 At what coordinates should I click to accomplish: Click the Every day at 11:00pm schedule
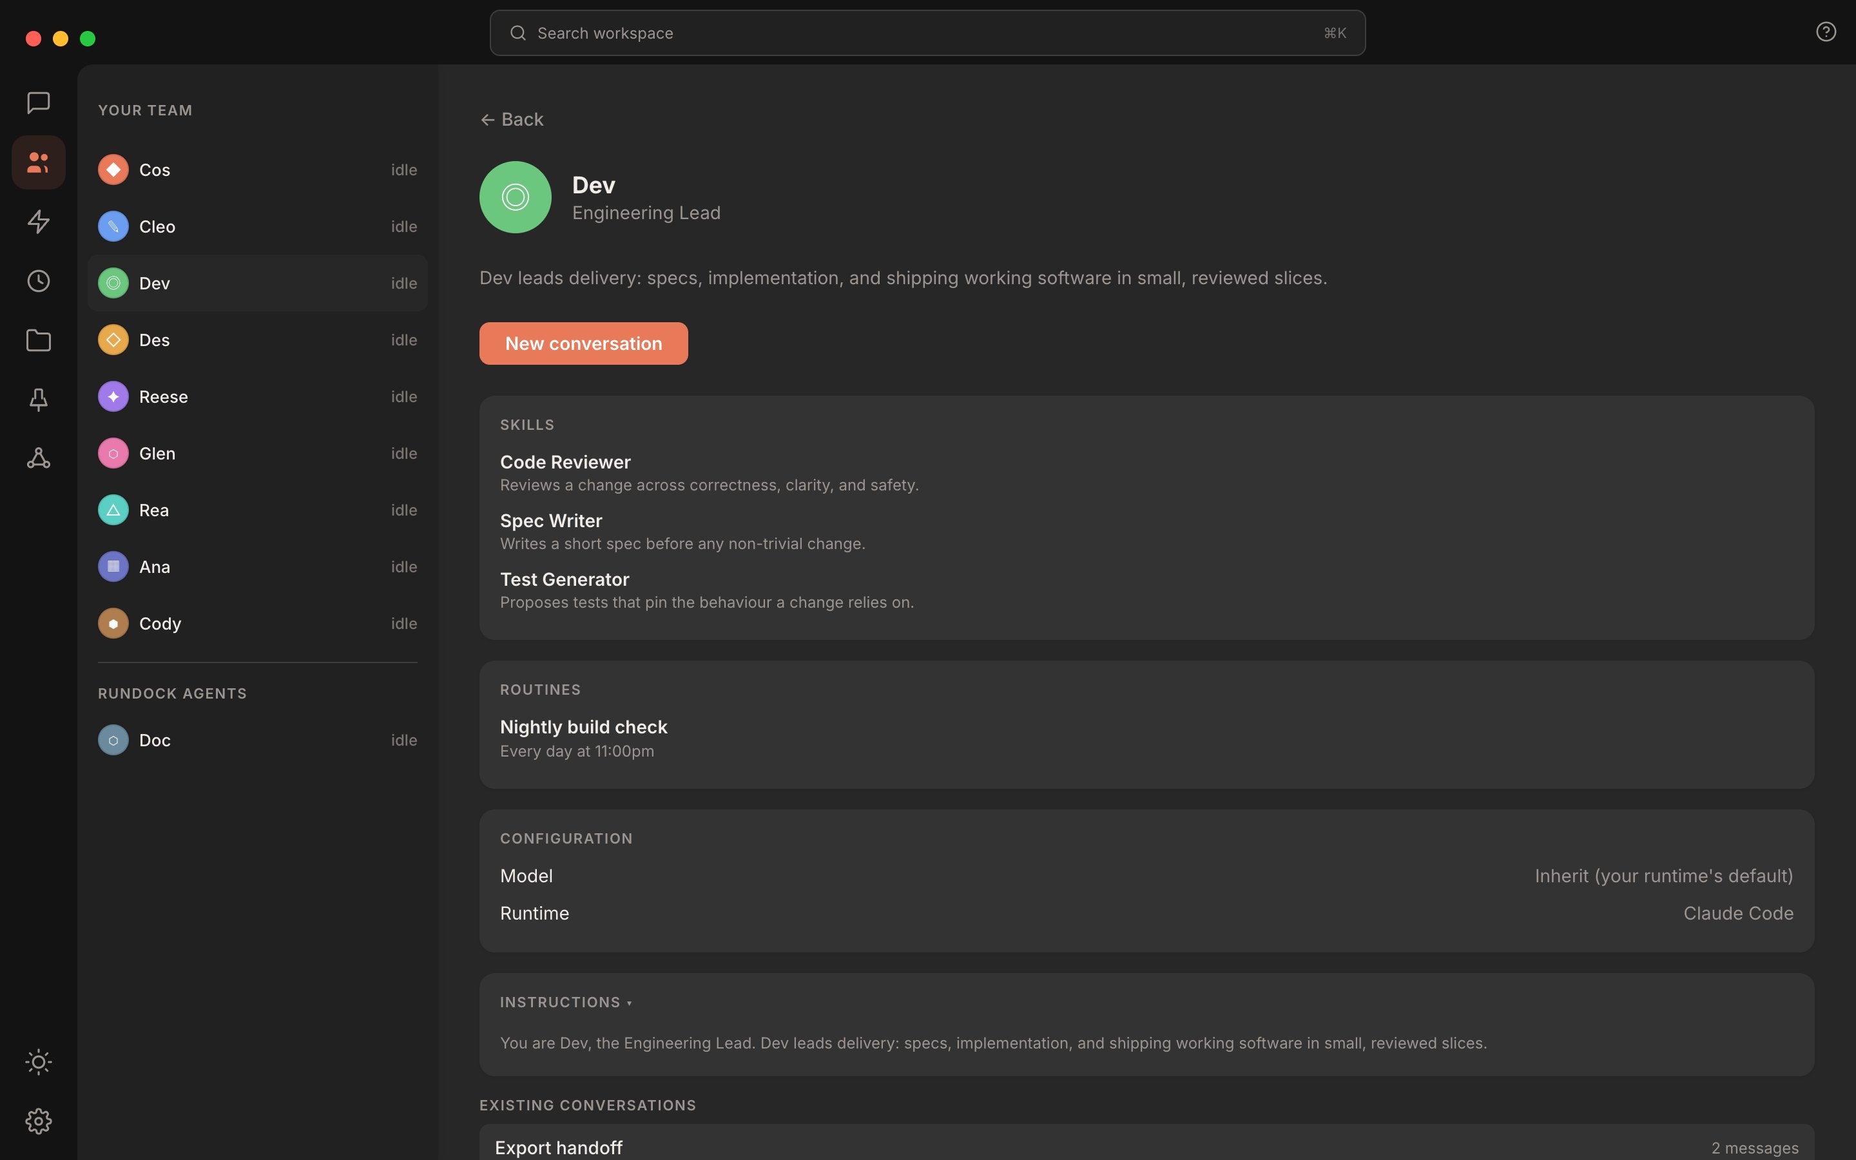click(x=577, y=751)
